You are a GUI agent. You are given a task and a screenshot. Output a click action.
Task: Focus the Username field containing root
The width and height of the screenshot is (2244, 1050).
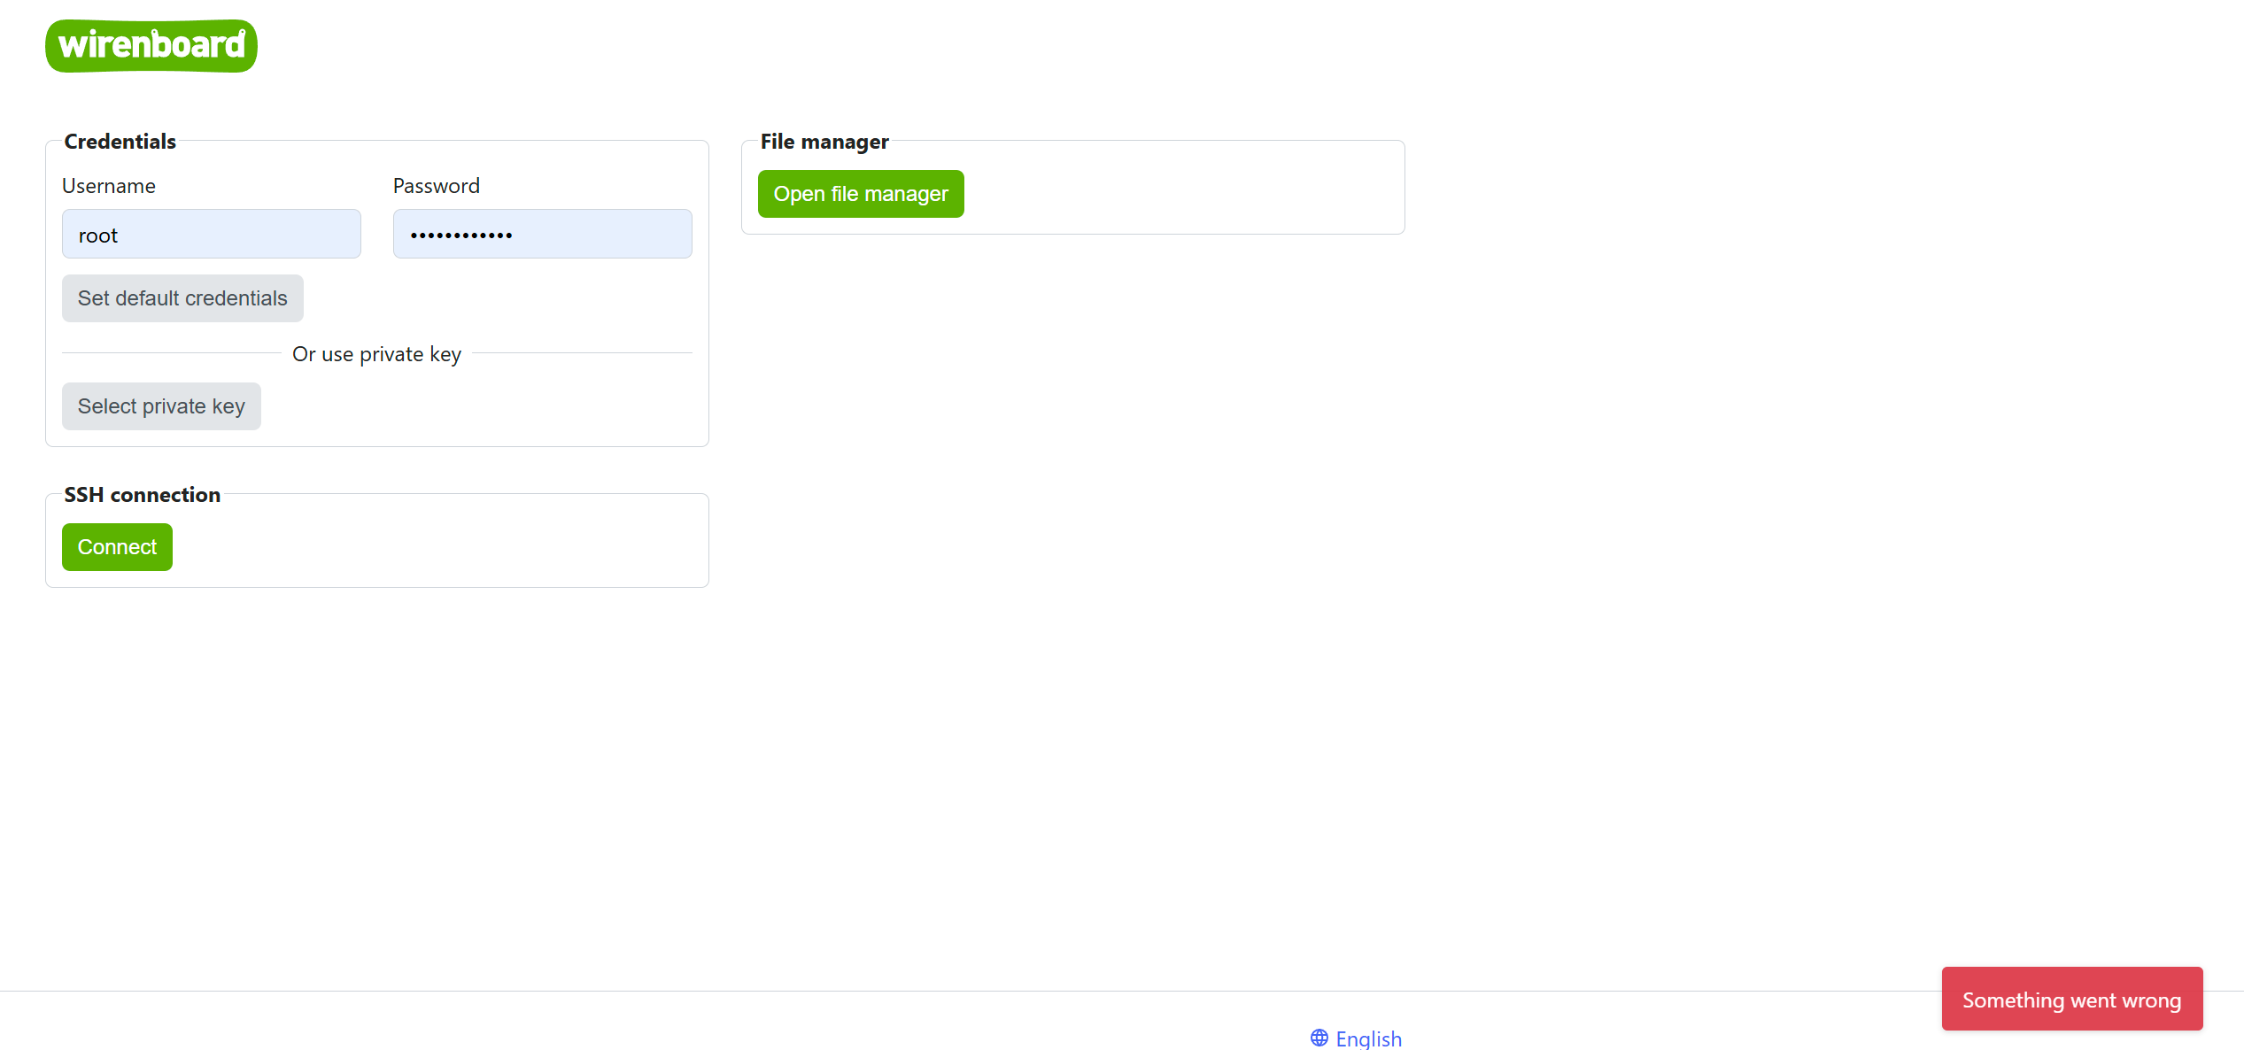click(211, 235)
